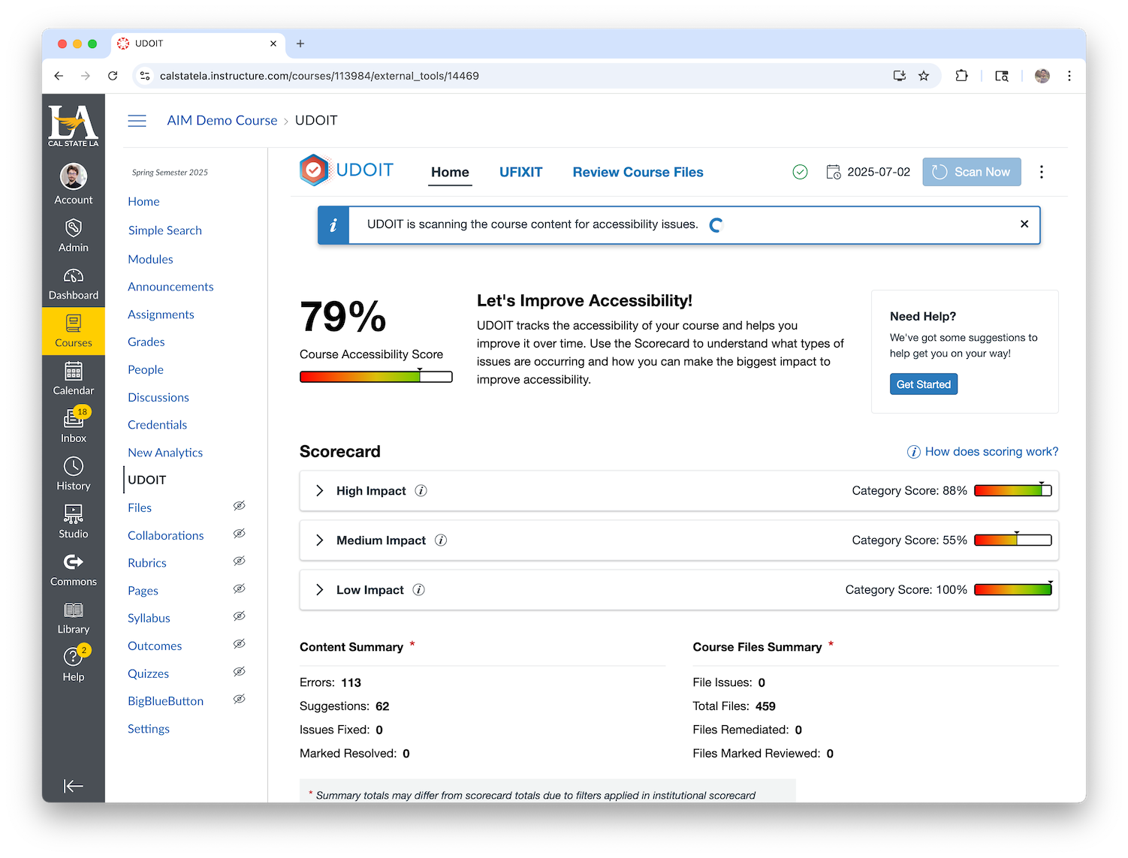Open Canvas Studio from the sidebar
This screenshot has height=858, width=1128.
tap(73, 521)
